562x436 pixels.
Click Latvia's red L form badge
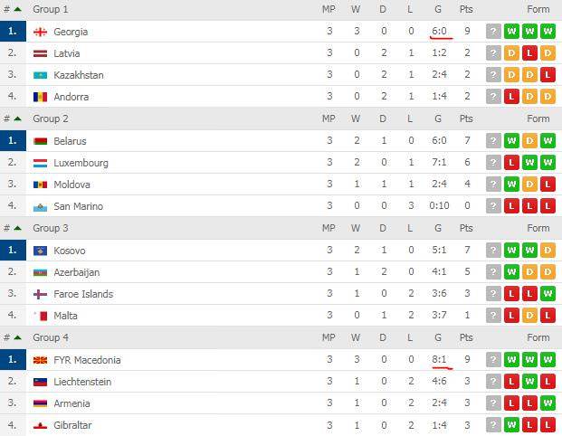pyautogui.click(x=529, y=53)
